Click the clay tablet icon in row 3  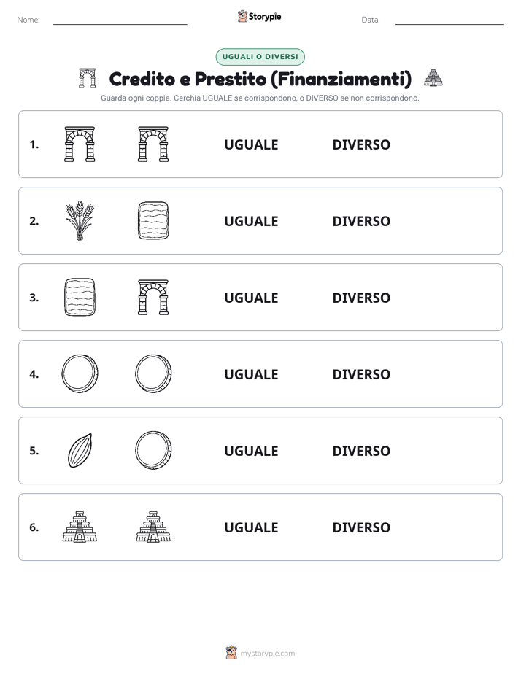[x=80, y=297]
